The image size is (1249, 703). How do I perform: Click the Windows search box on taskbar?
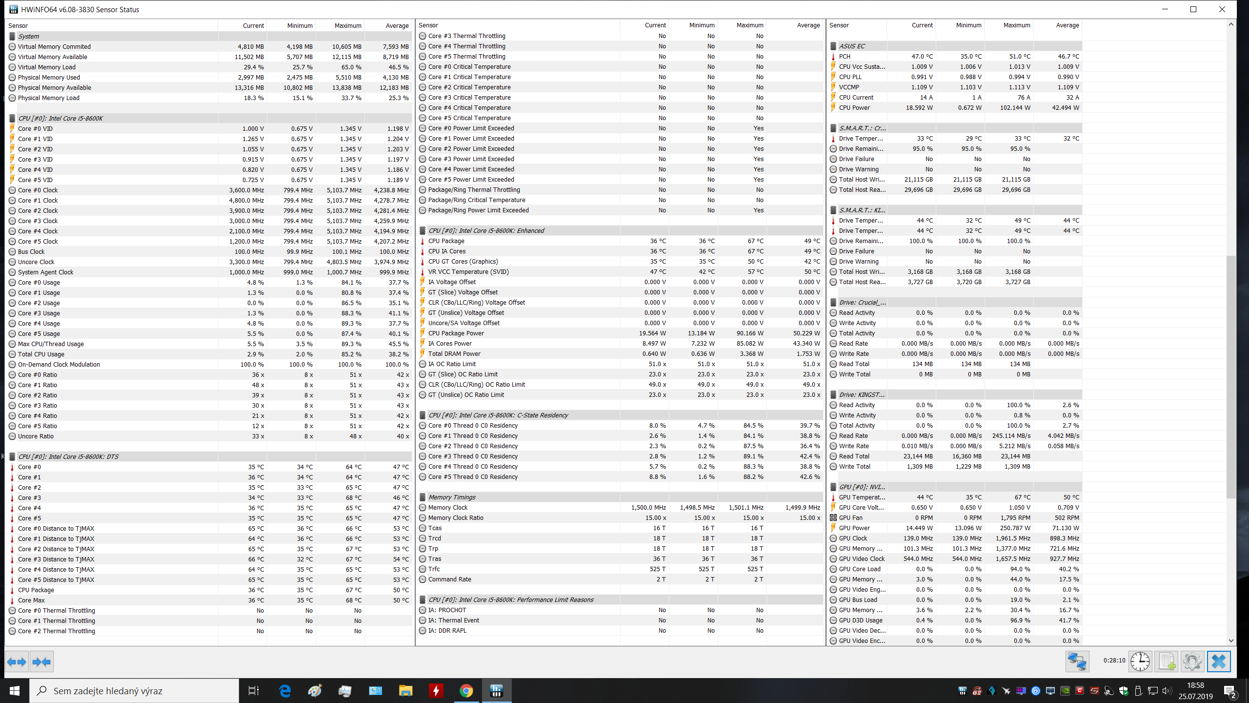click(135, 690)
